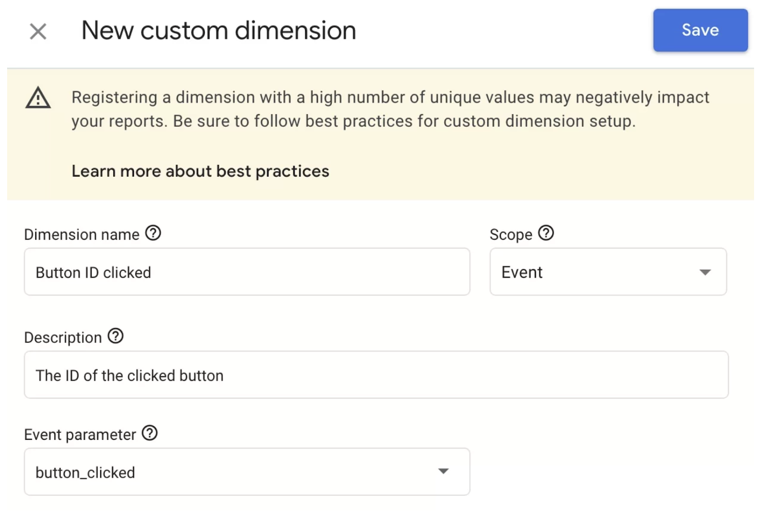The width and height of the screenshot is (763, 525).
Task: Select the Scope field label
Action: pos(511,234)
